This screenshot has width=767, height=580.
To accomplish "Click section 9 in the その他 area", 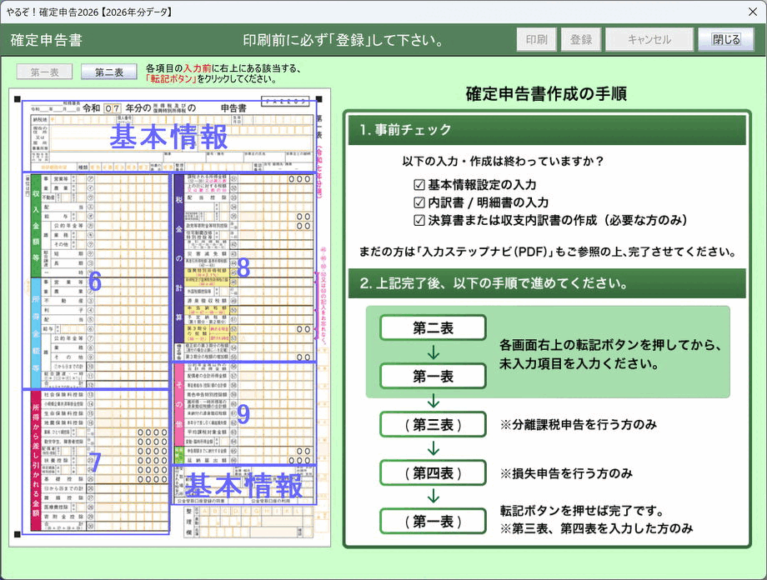I will 242,414.
